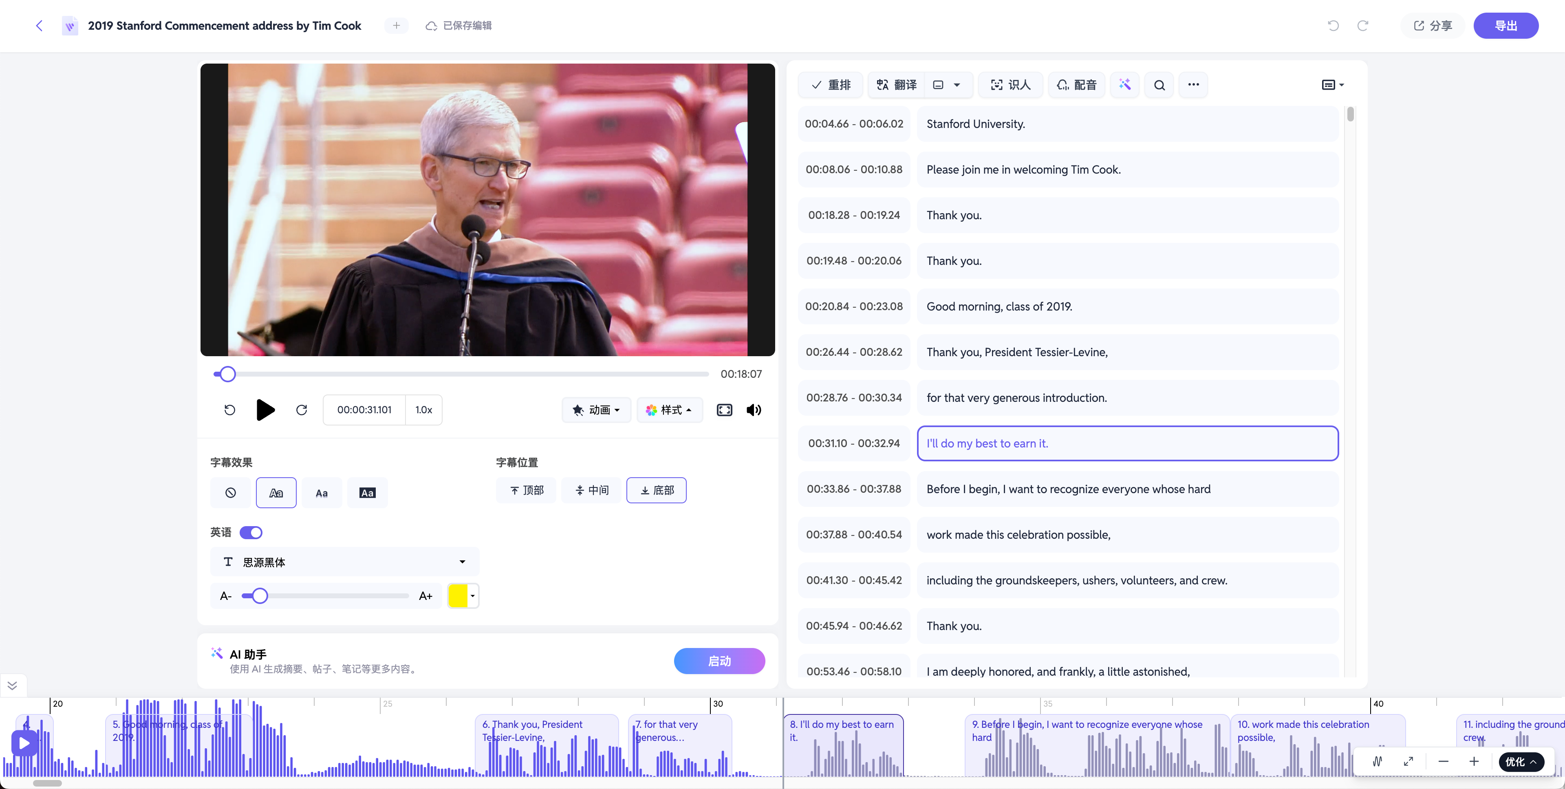Screen dimensions: 1565x789
Task: Expand the 动画 animation dropdown
Action: (x=596, y=410)
